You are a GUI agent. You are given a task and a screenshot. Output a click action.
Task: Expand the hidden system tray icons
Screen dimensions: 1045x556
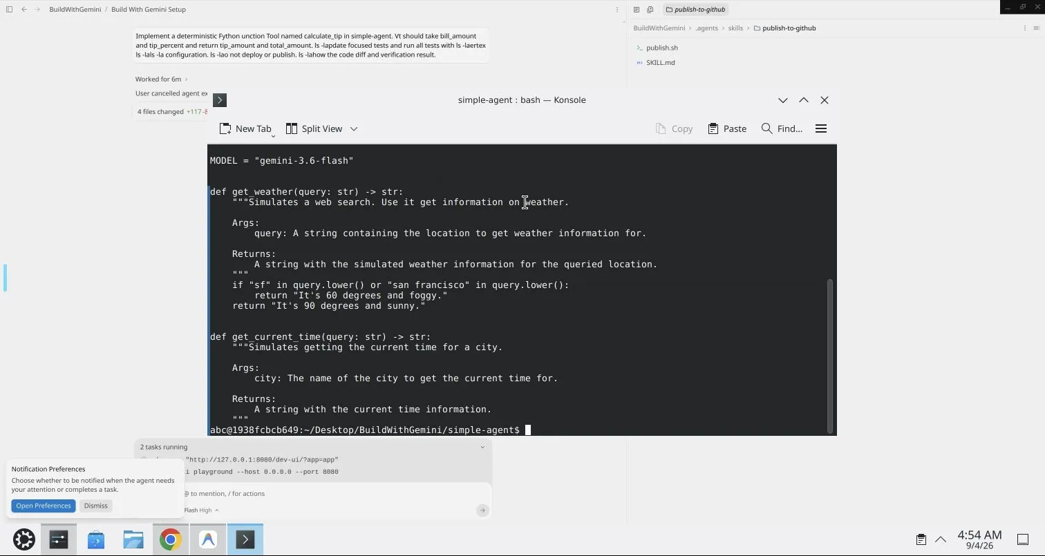(941, 539)
